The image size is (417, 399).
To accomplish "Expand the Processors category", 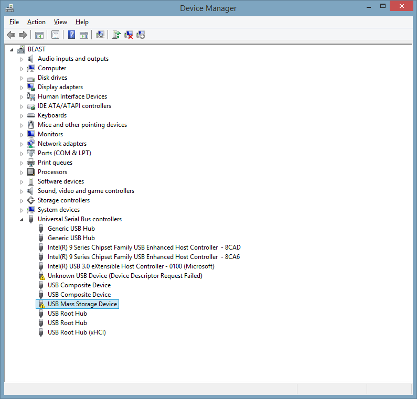I will tap(22, 172).
